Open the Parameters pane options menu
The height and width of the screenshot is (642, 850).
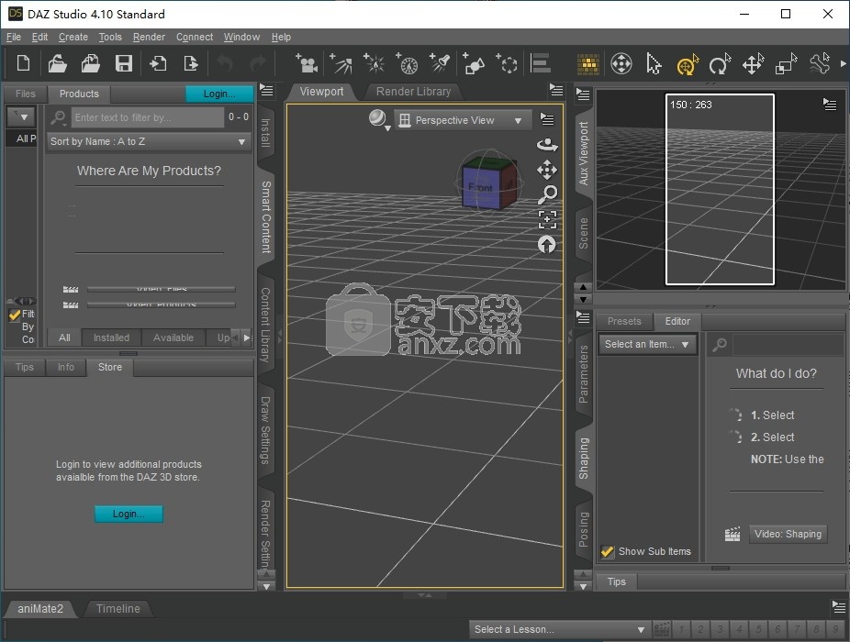coord(583,317)
